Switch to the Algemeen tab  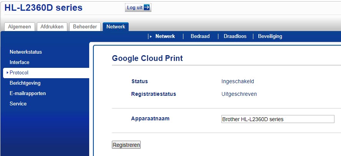20,27
